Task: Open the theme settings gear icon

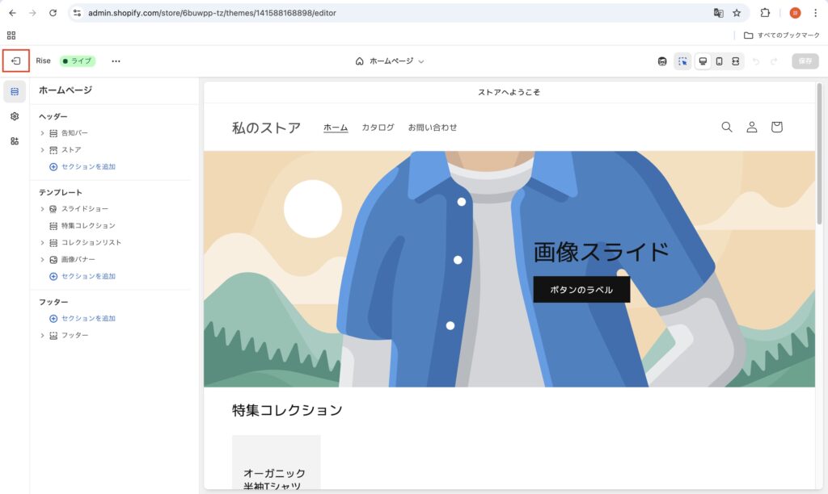Action: (x=15, y=116)
